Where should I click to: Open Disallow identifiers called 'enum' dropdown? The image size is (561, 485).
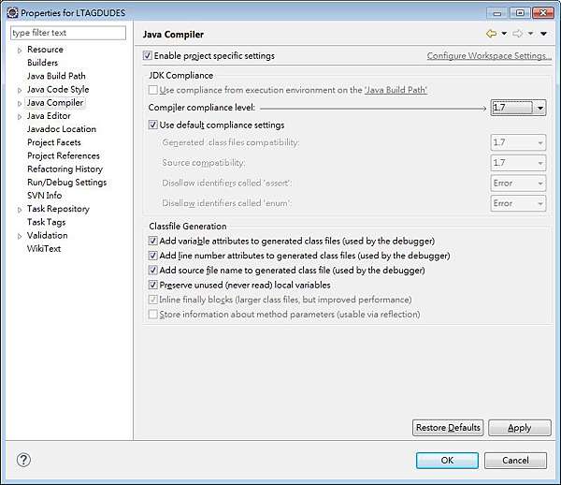coord(518,203)
